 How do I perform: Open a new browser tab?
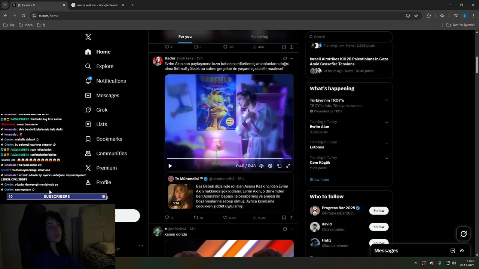132,5
